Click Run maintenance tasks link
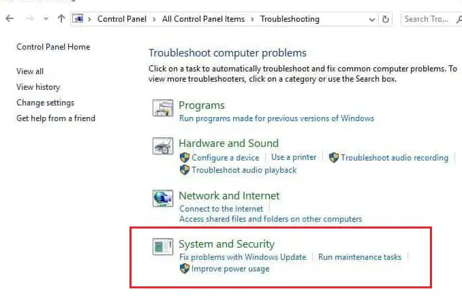This screenshot has width=462, height=302. (359, 257)
